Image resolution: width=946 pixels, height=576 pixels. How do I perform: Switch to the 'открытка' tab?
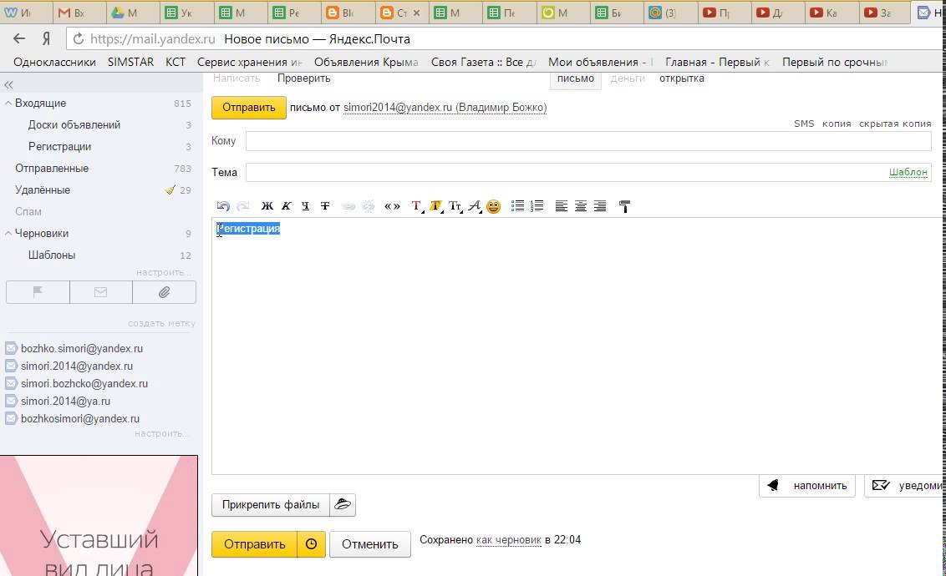[681, 78]
